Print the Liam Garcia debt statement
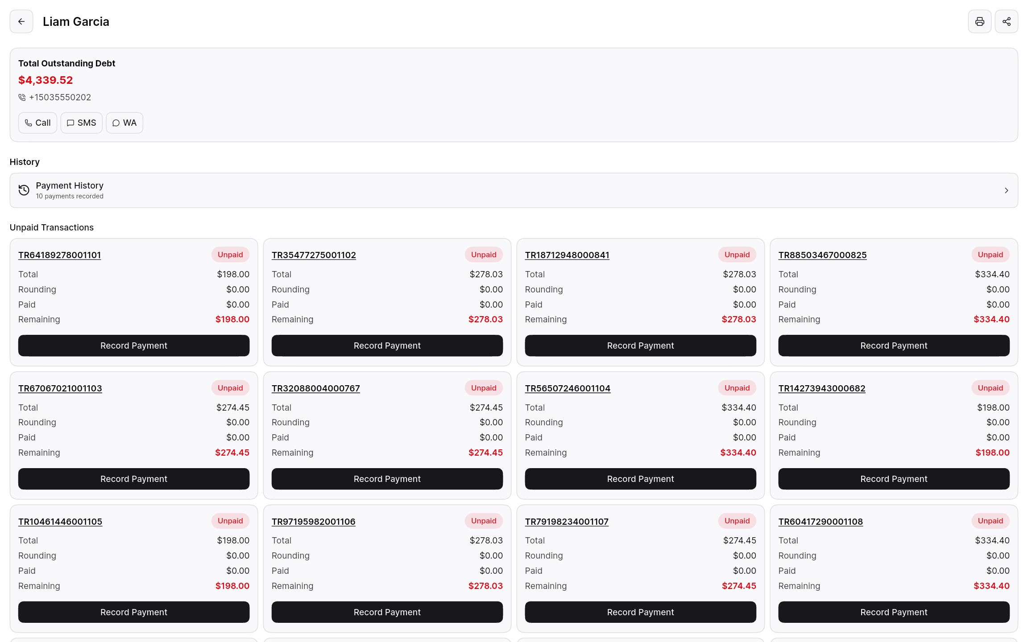The height and width of the screenshot is (642, 1028). 980,21
